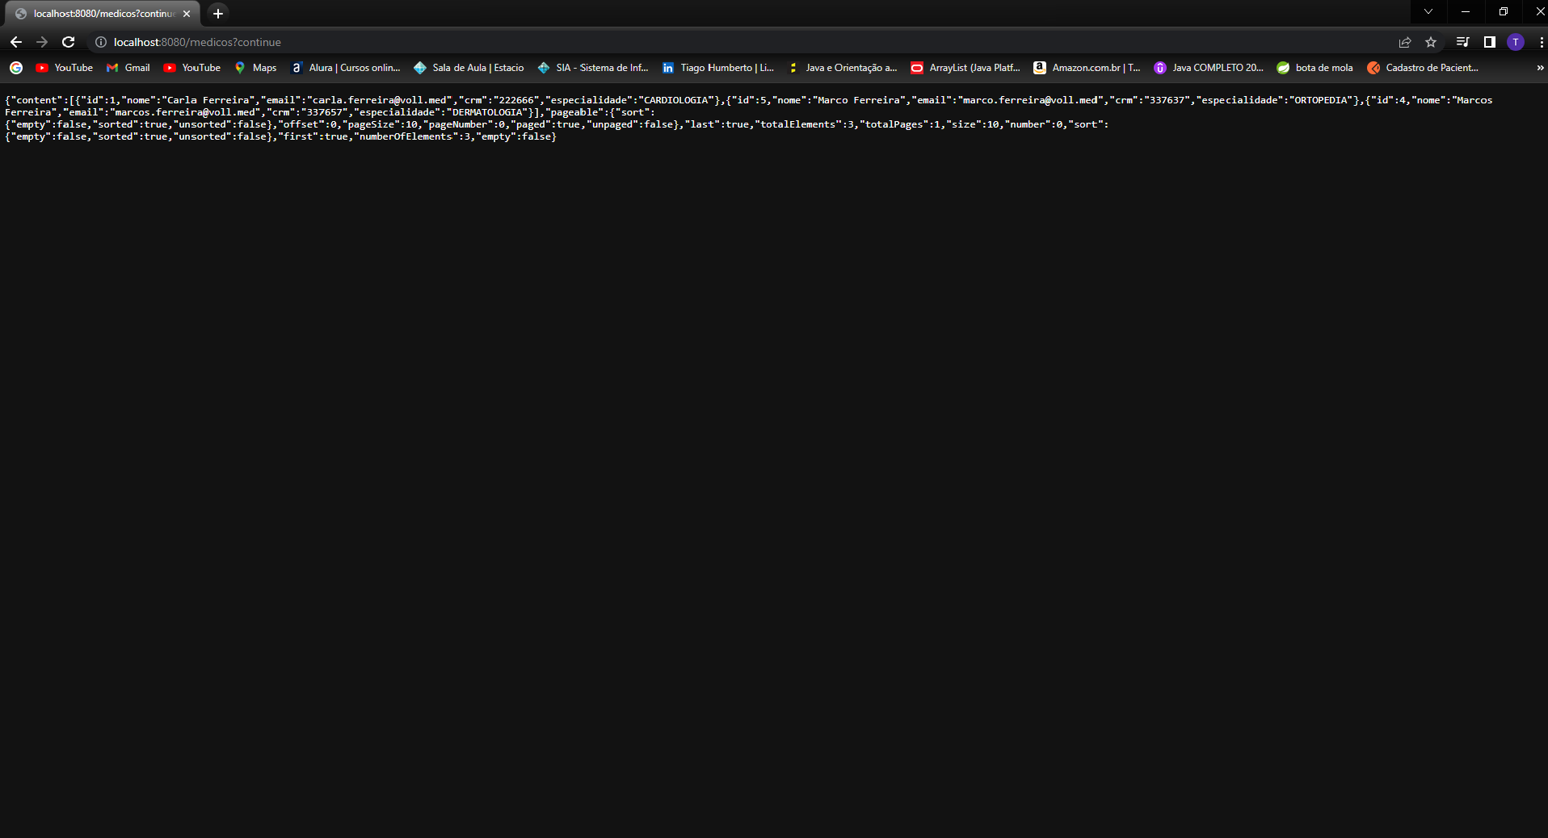Viewport: 1548px width, 838px height.
Task: Open a new tab with plus button
Action: 218,13
